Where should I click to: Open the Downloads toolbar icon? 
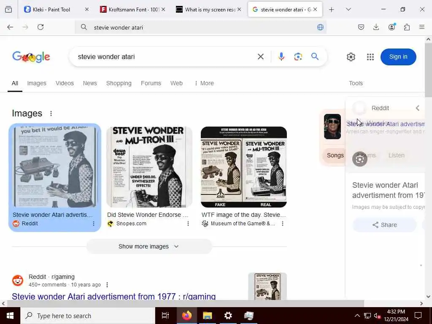pos(376,27)
